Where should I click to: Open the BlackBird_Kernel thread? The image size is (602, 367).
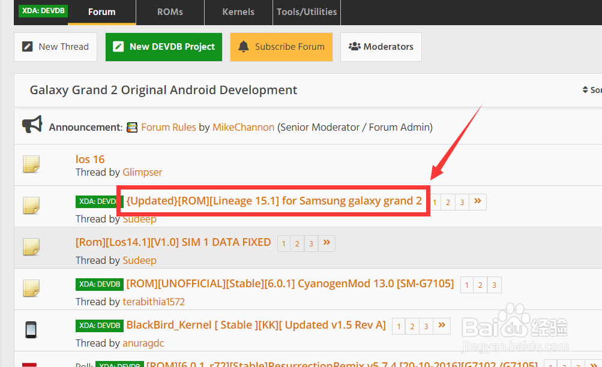[x=256, y=325]
